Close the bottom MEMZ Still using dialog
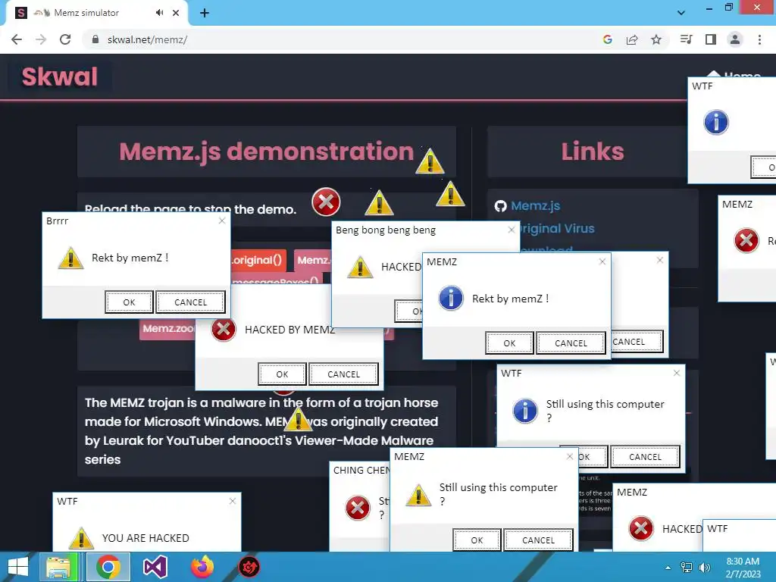The width and height of the screenshot is (776, 582). pos(570,456)
